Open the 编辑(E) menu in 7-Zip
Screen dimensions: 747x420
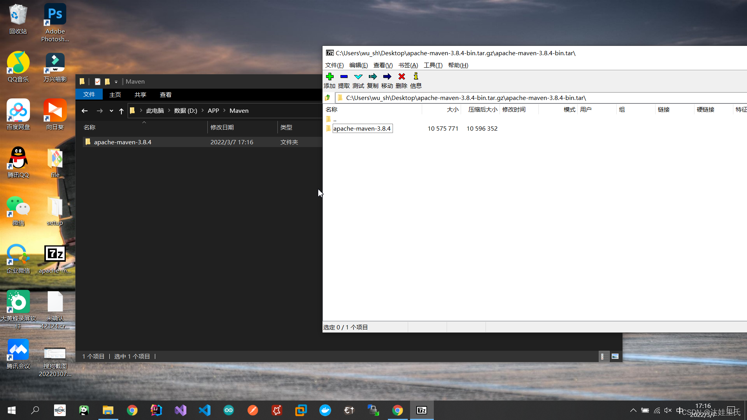pyautogui.click(x=359, y=65)
